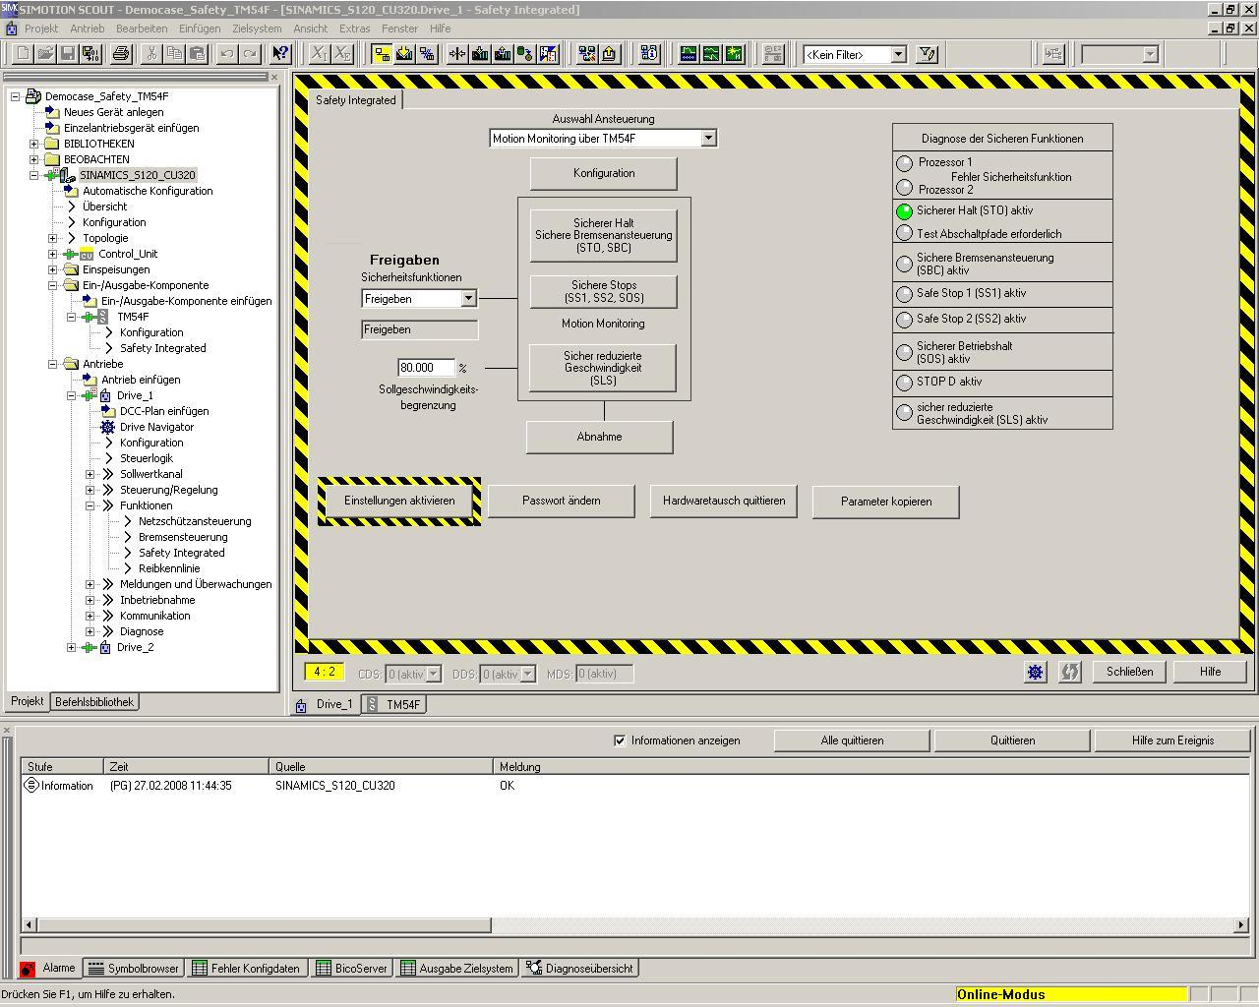
Task: Click the filter settings funnel icon
Action: pyautogui.click(x=927, y=54)
